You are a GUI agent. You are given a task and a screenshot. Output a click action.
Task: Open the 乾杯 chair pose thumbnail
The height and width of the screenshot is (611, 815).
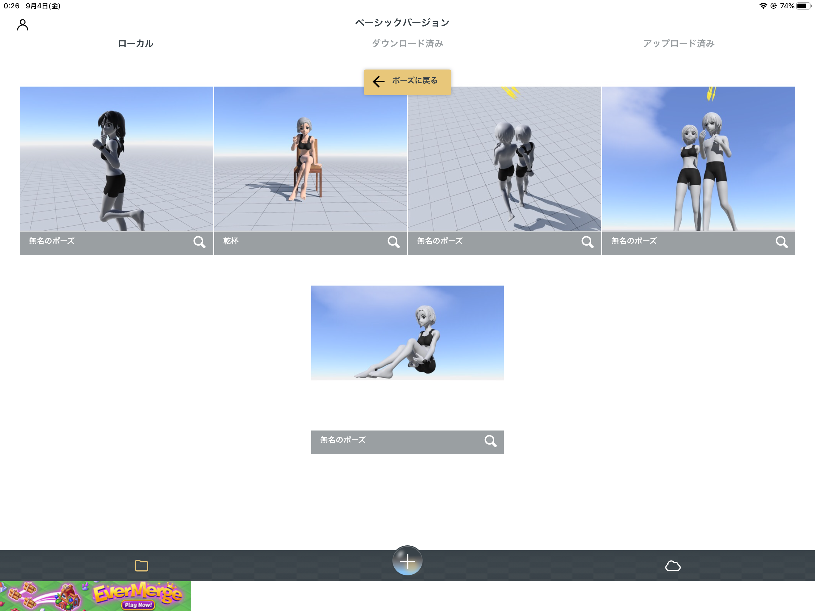coord(310,159)
